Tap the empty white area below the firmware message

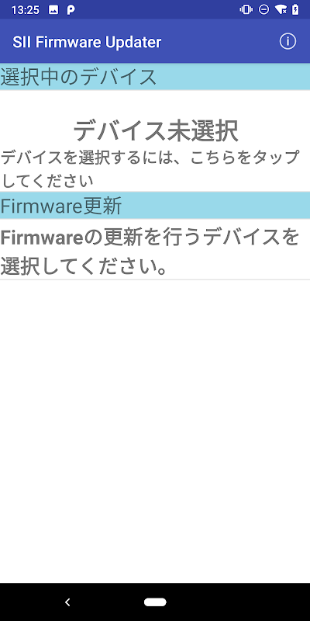(155, 431)
